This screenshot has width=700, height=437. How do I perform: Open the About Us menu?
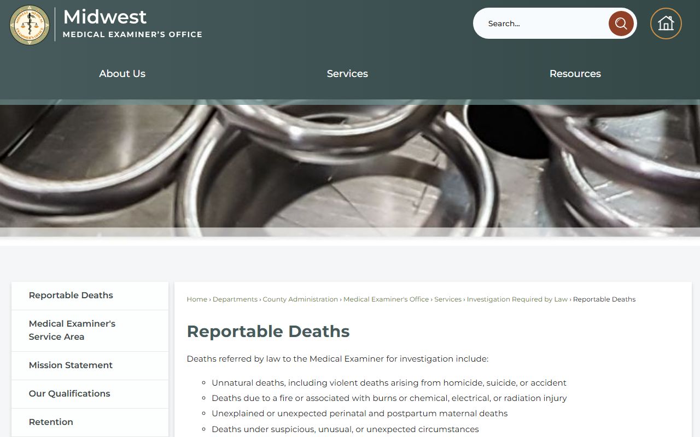pos(122,74)
